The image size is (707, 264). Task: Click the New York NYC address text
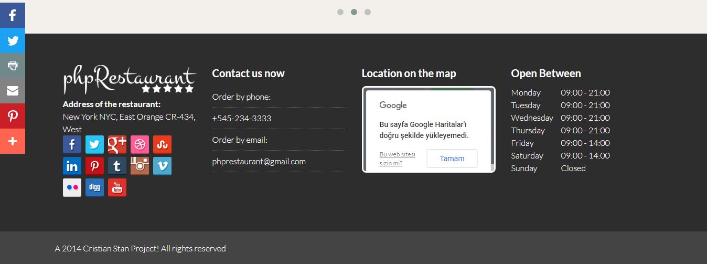pyautogui.click(x=129, y=123)
